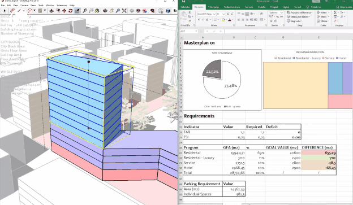Image resolution: width=353 pixels, height=205 pixels.
Task: Select the Total GFA cell 28774,66
Action: 234,173
